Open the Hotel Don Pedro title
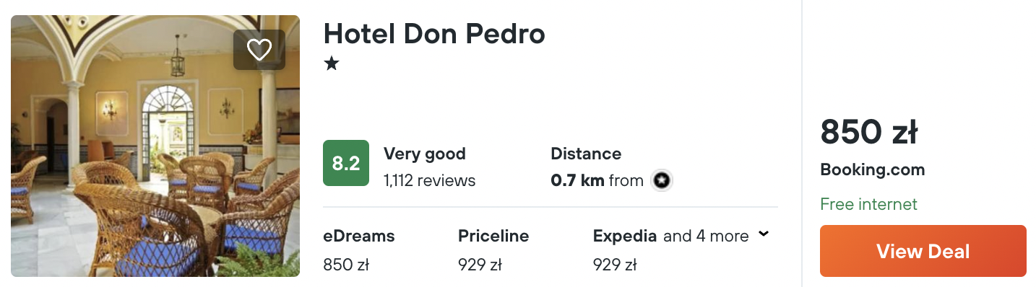The height and width of the screenshot is (287, 1036). (x=434, y=33)
